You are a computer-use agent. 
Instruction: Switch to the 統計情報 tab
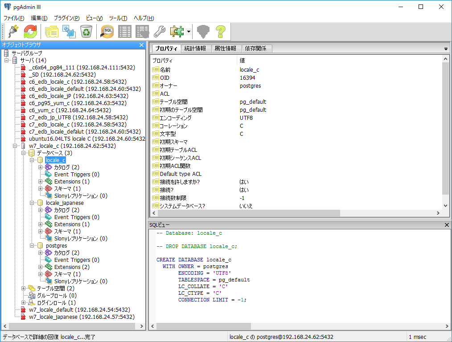point(195,49)
